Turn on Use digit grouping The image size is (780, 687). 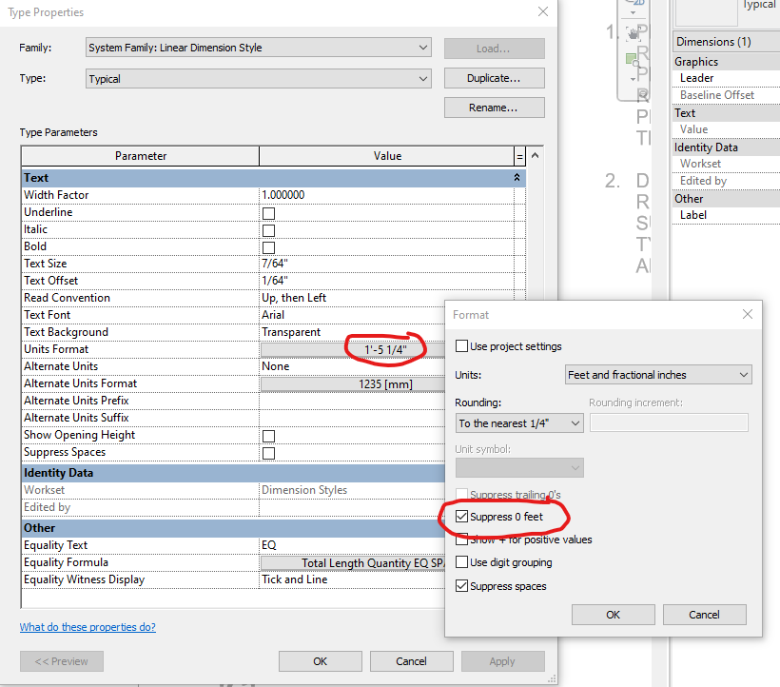click(x=461, y=562)
